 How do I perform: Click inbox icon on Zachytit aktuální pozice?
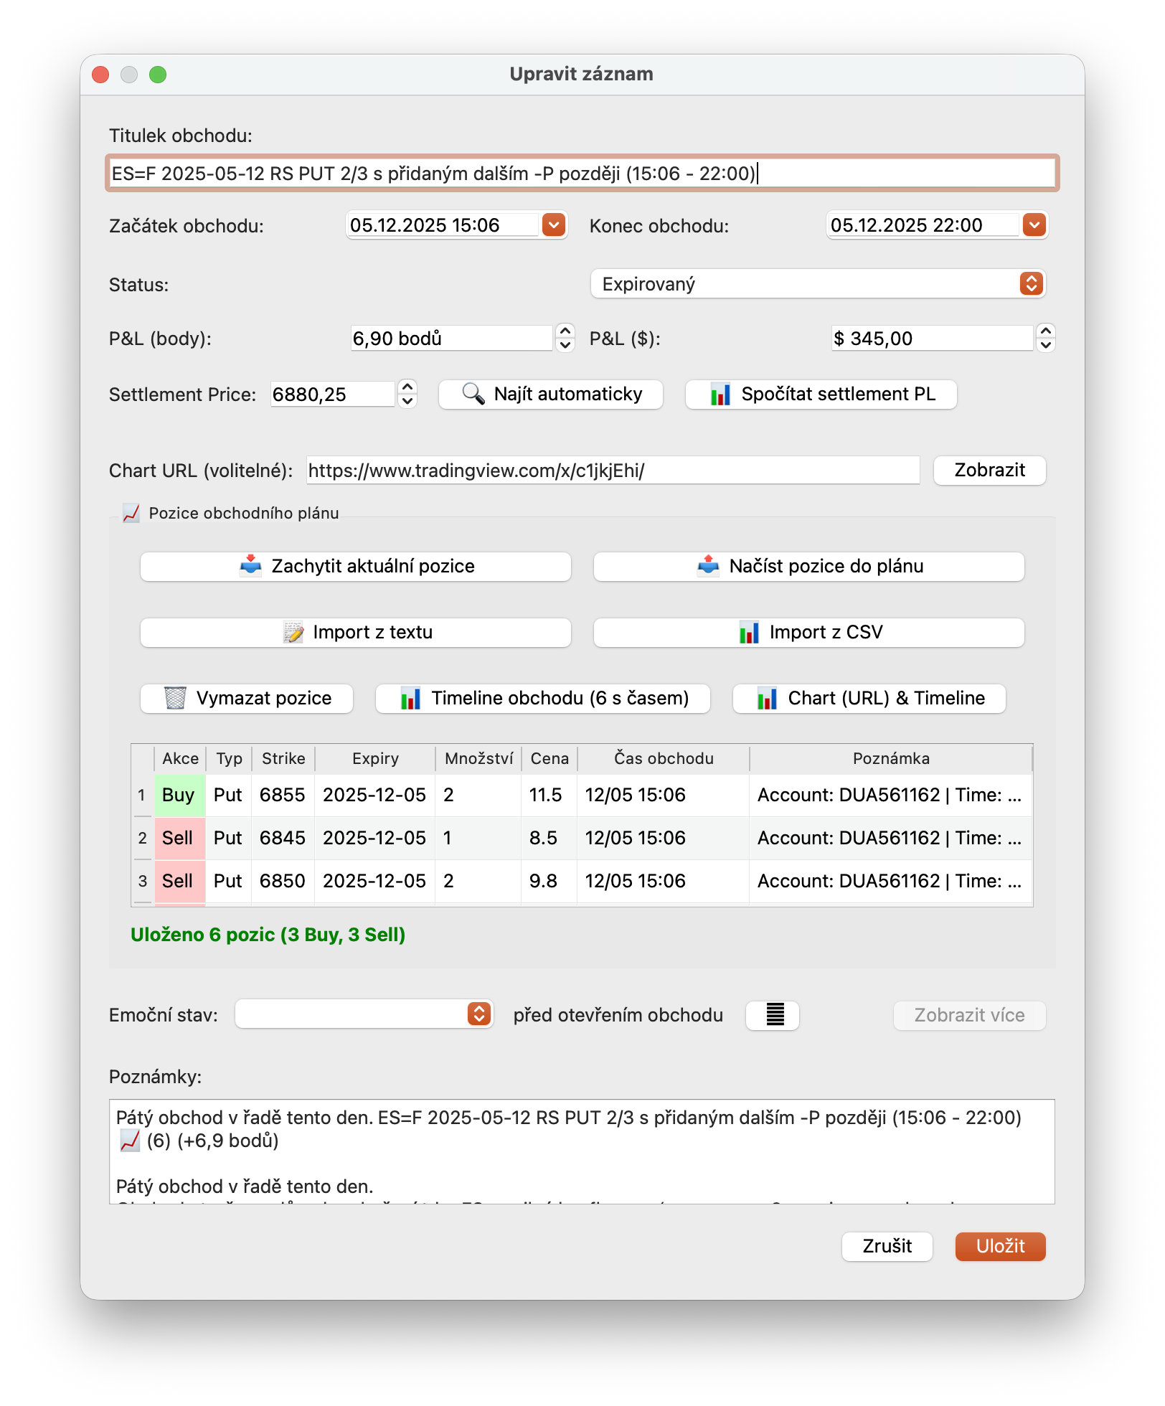pos(250,566)
